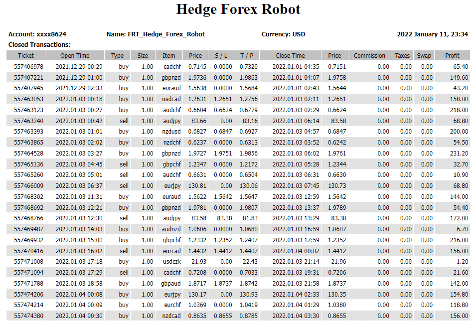Select the nzdusd item cell
Screen dimensions: 476x321
171,132
